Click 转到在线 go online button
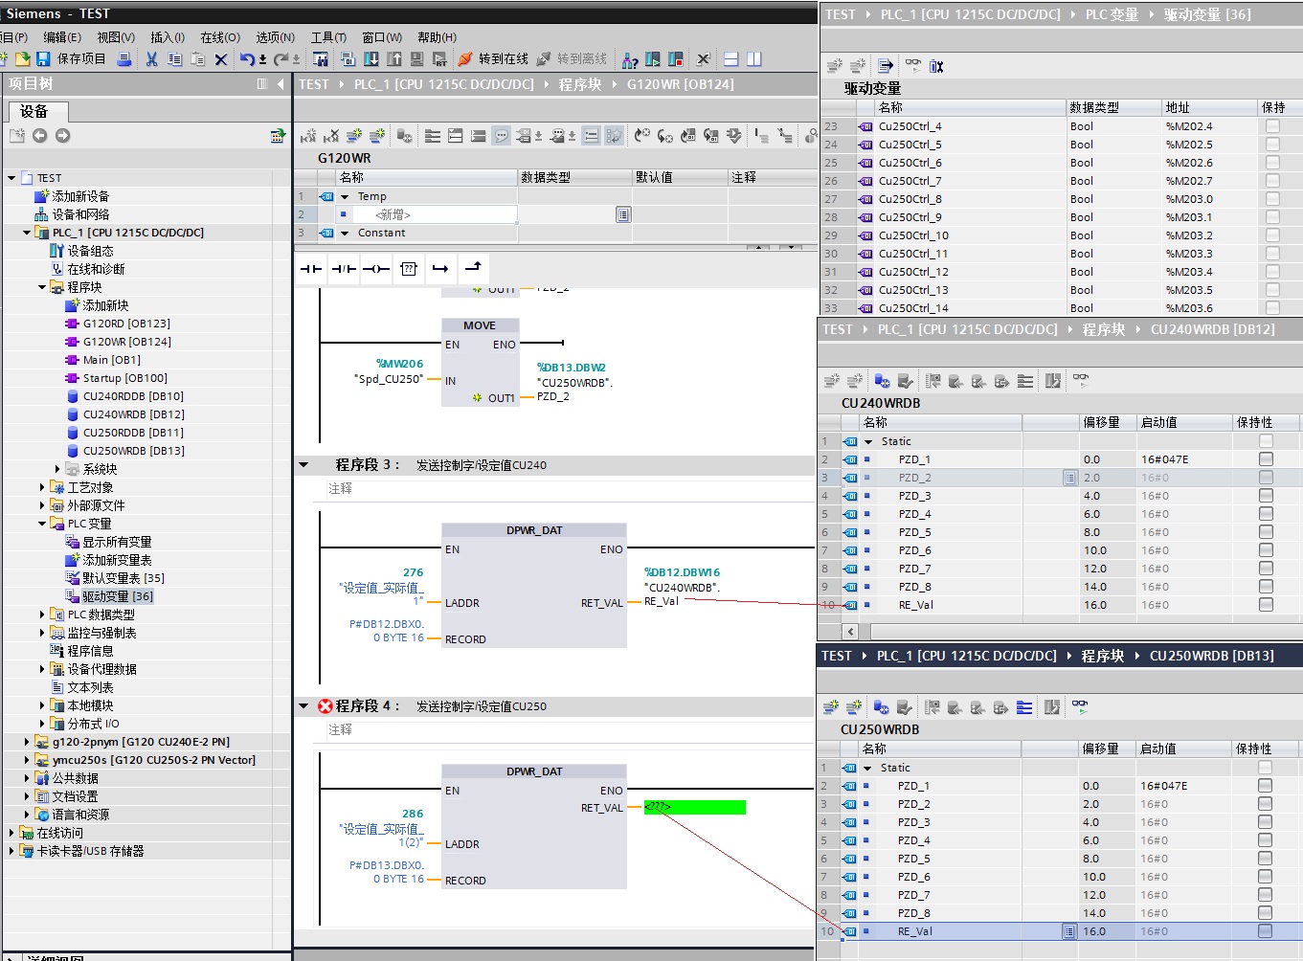Screen dimensions: 1303x961 [x=493, y=59]
